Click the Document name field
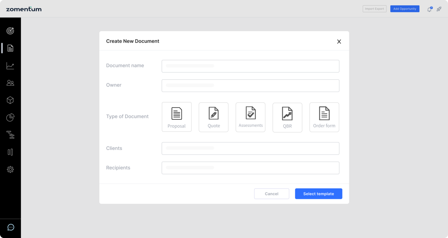Viewport: 448px width, 238px height. 251,66
